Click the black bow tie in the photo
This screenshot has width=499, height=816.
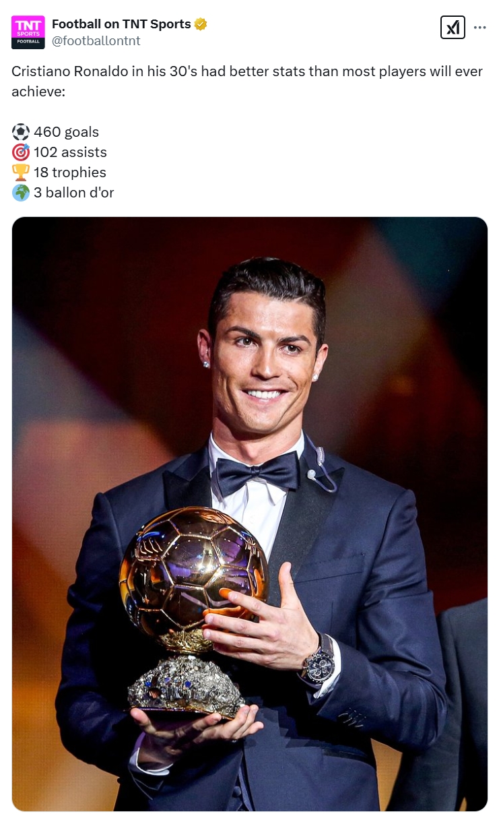tap(256, 472)
